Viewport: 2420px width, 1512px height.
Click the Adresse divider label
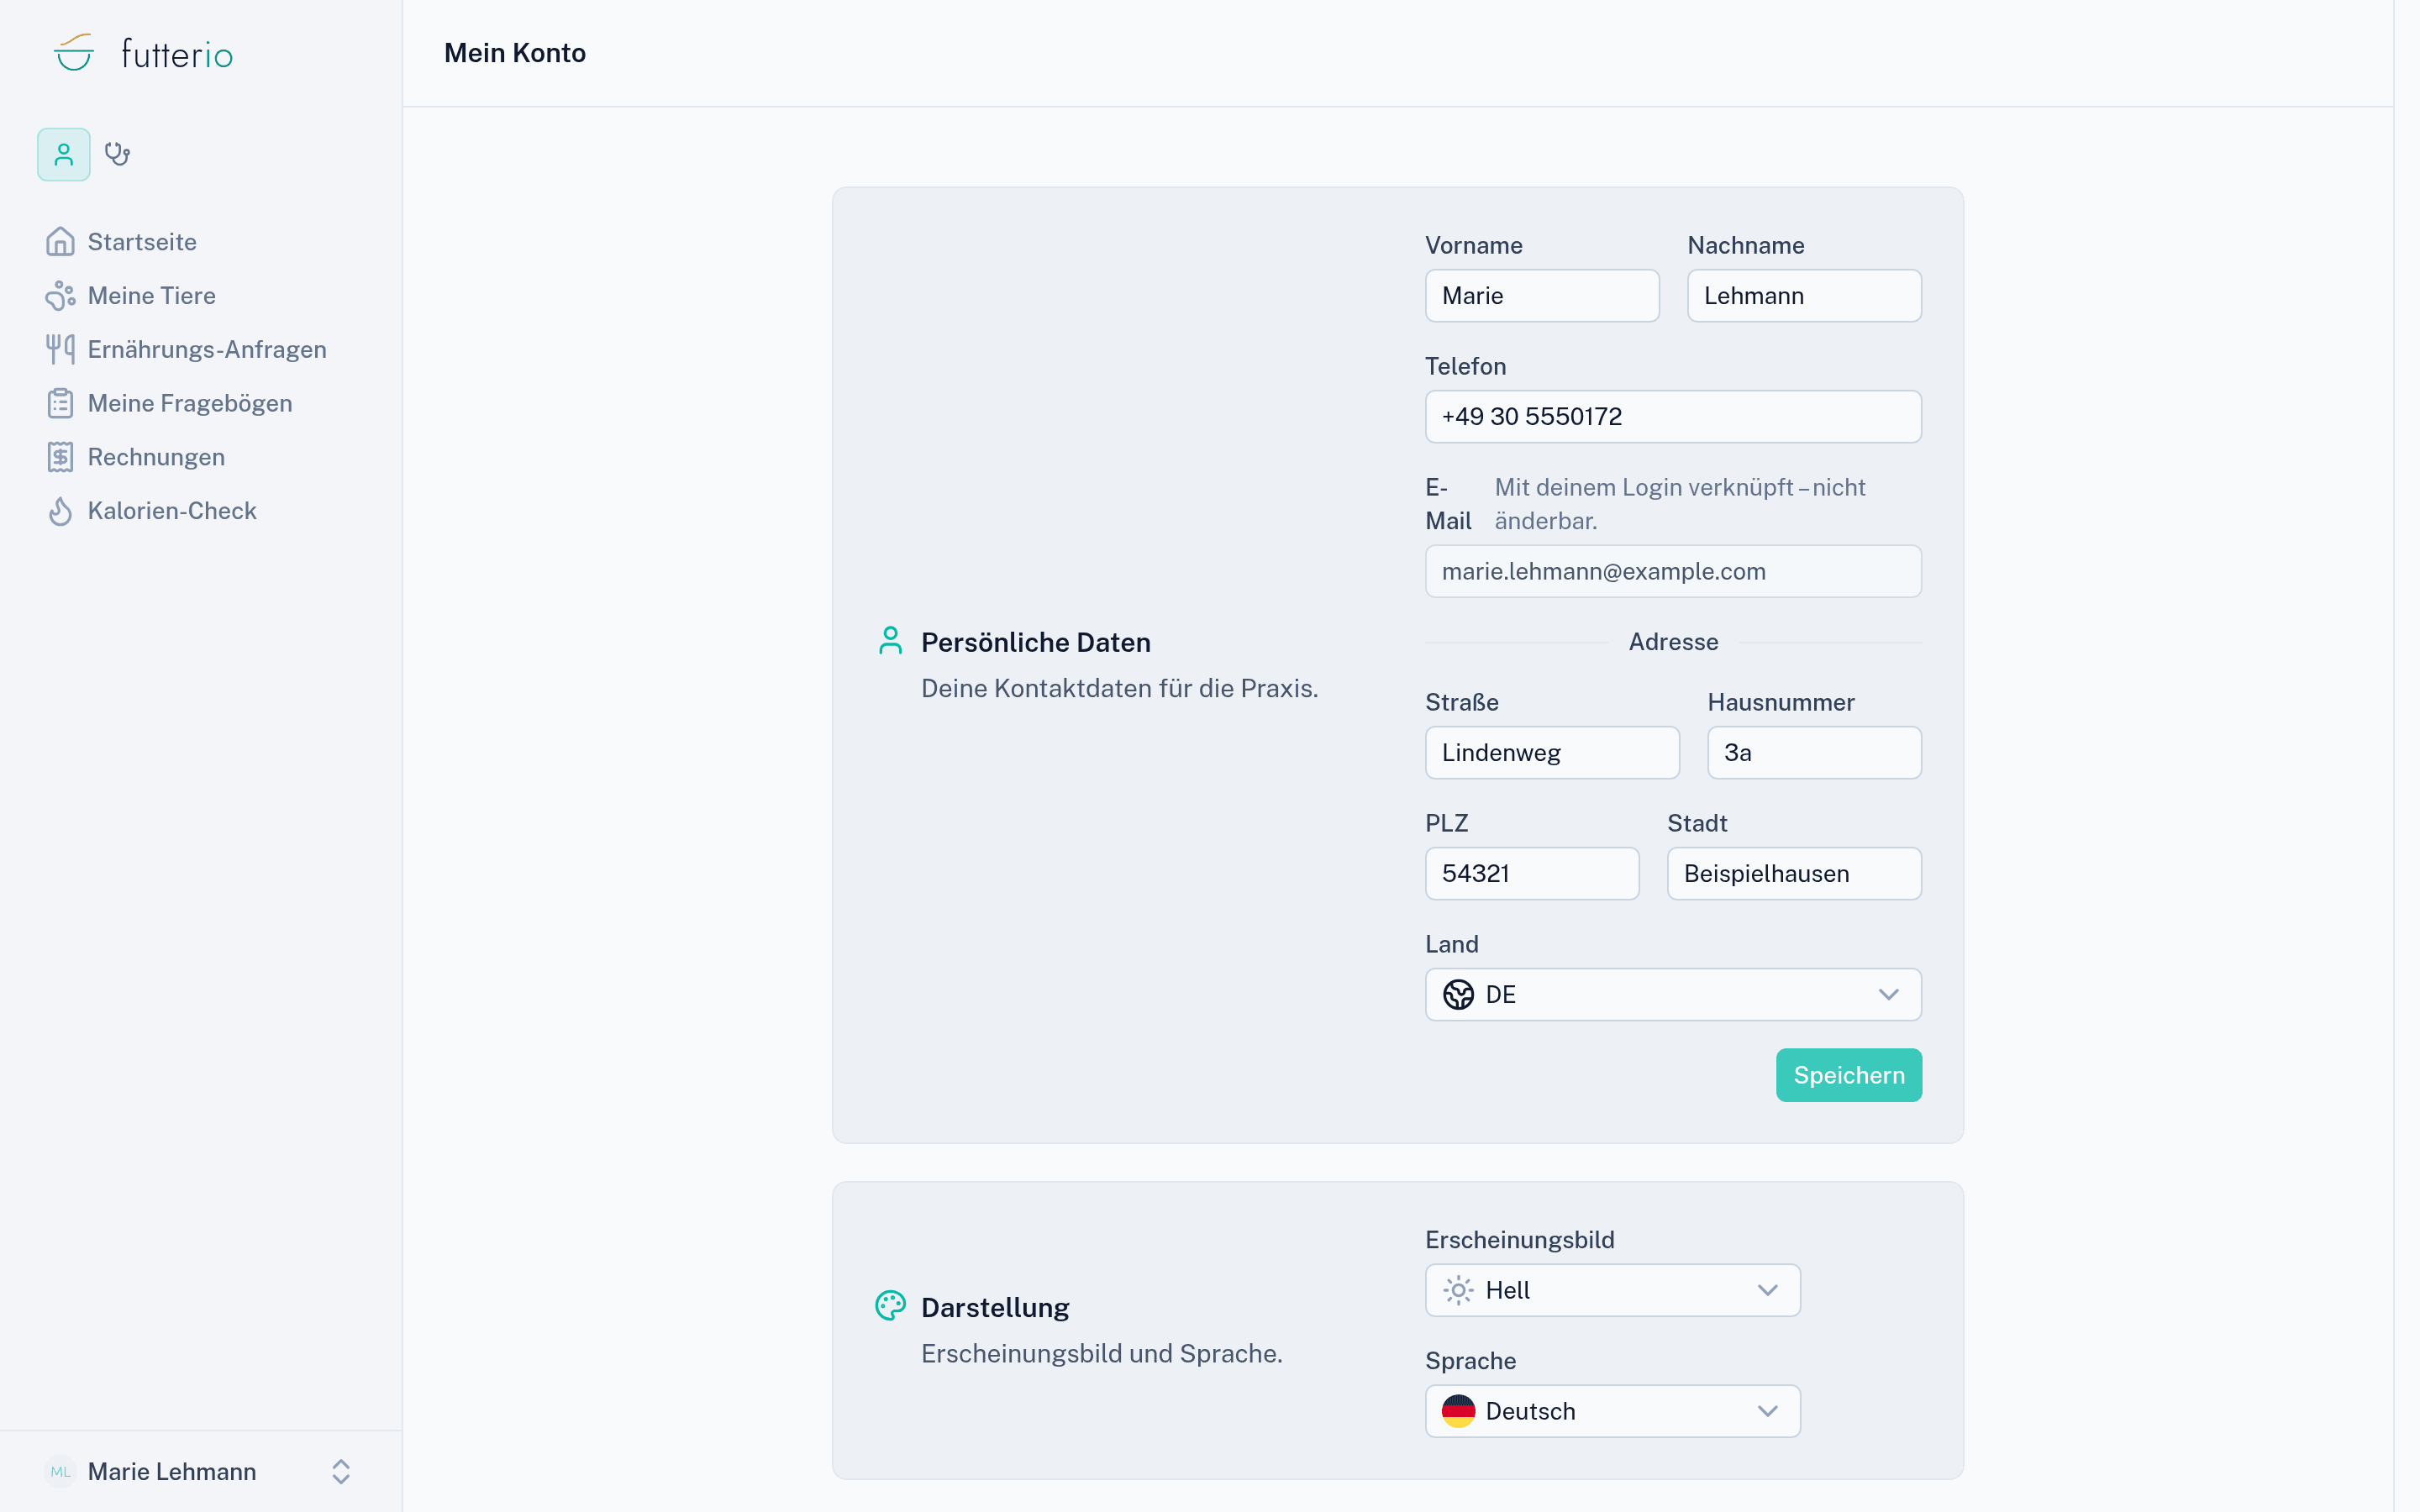pos(1673,642)
